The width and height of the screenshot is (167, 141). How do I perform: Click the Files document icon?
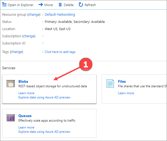coord(110,84)
